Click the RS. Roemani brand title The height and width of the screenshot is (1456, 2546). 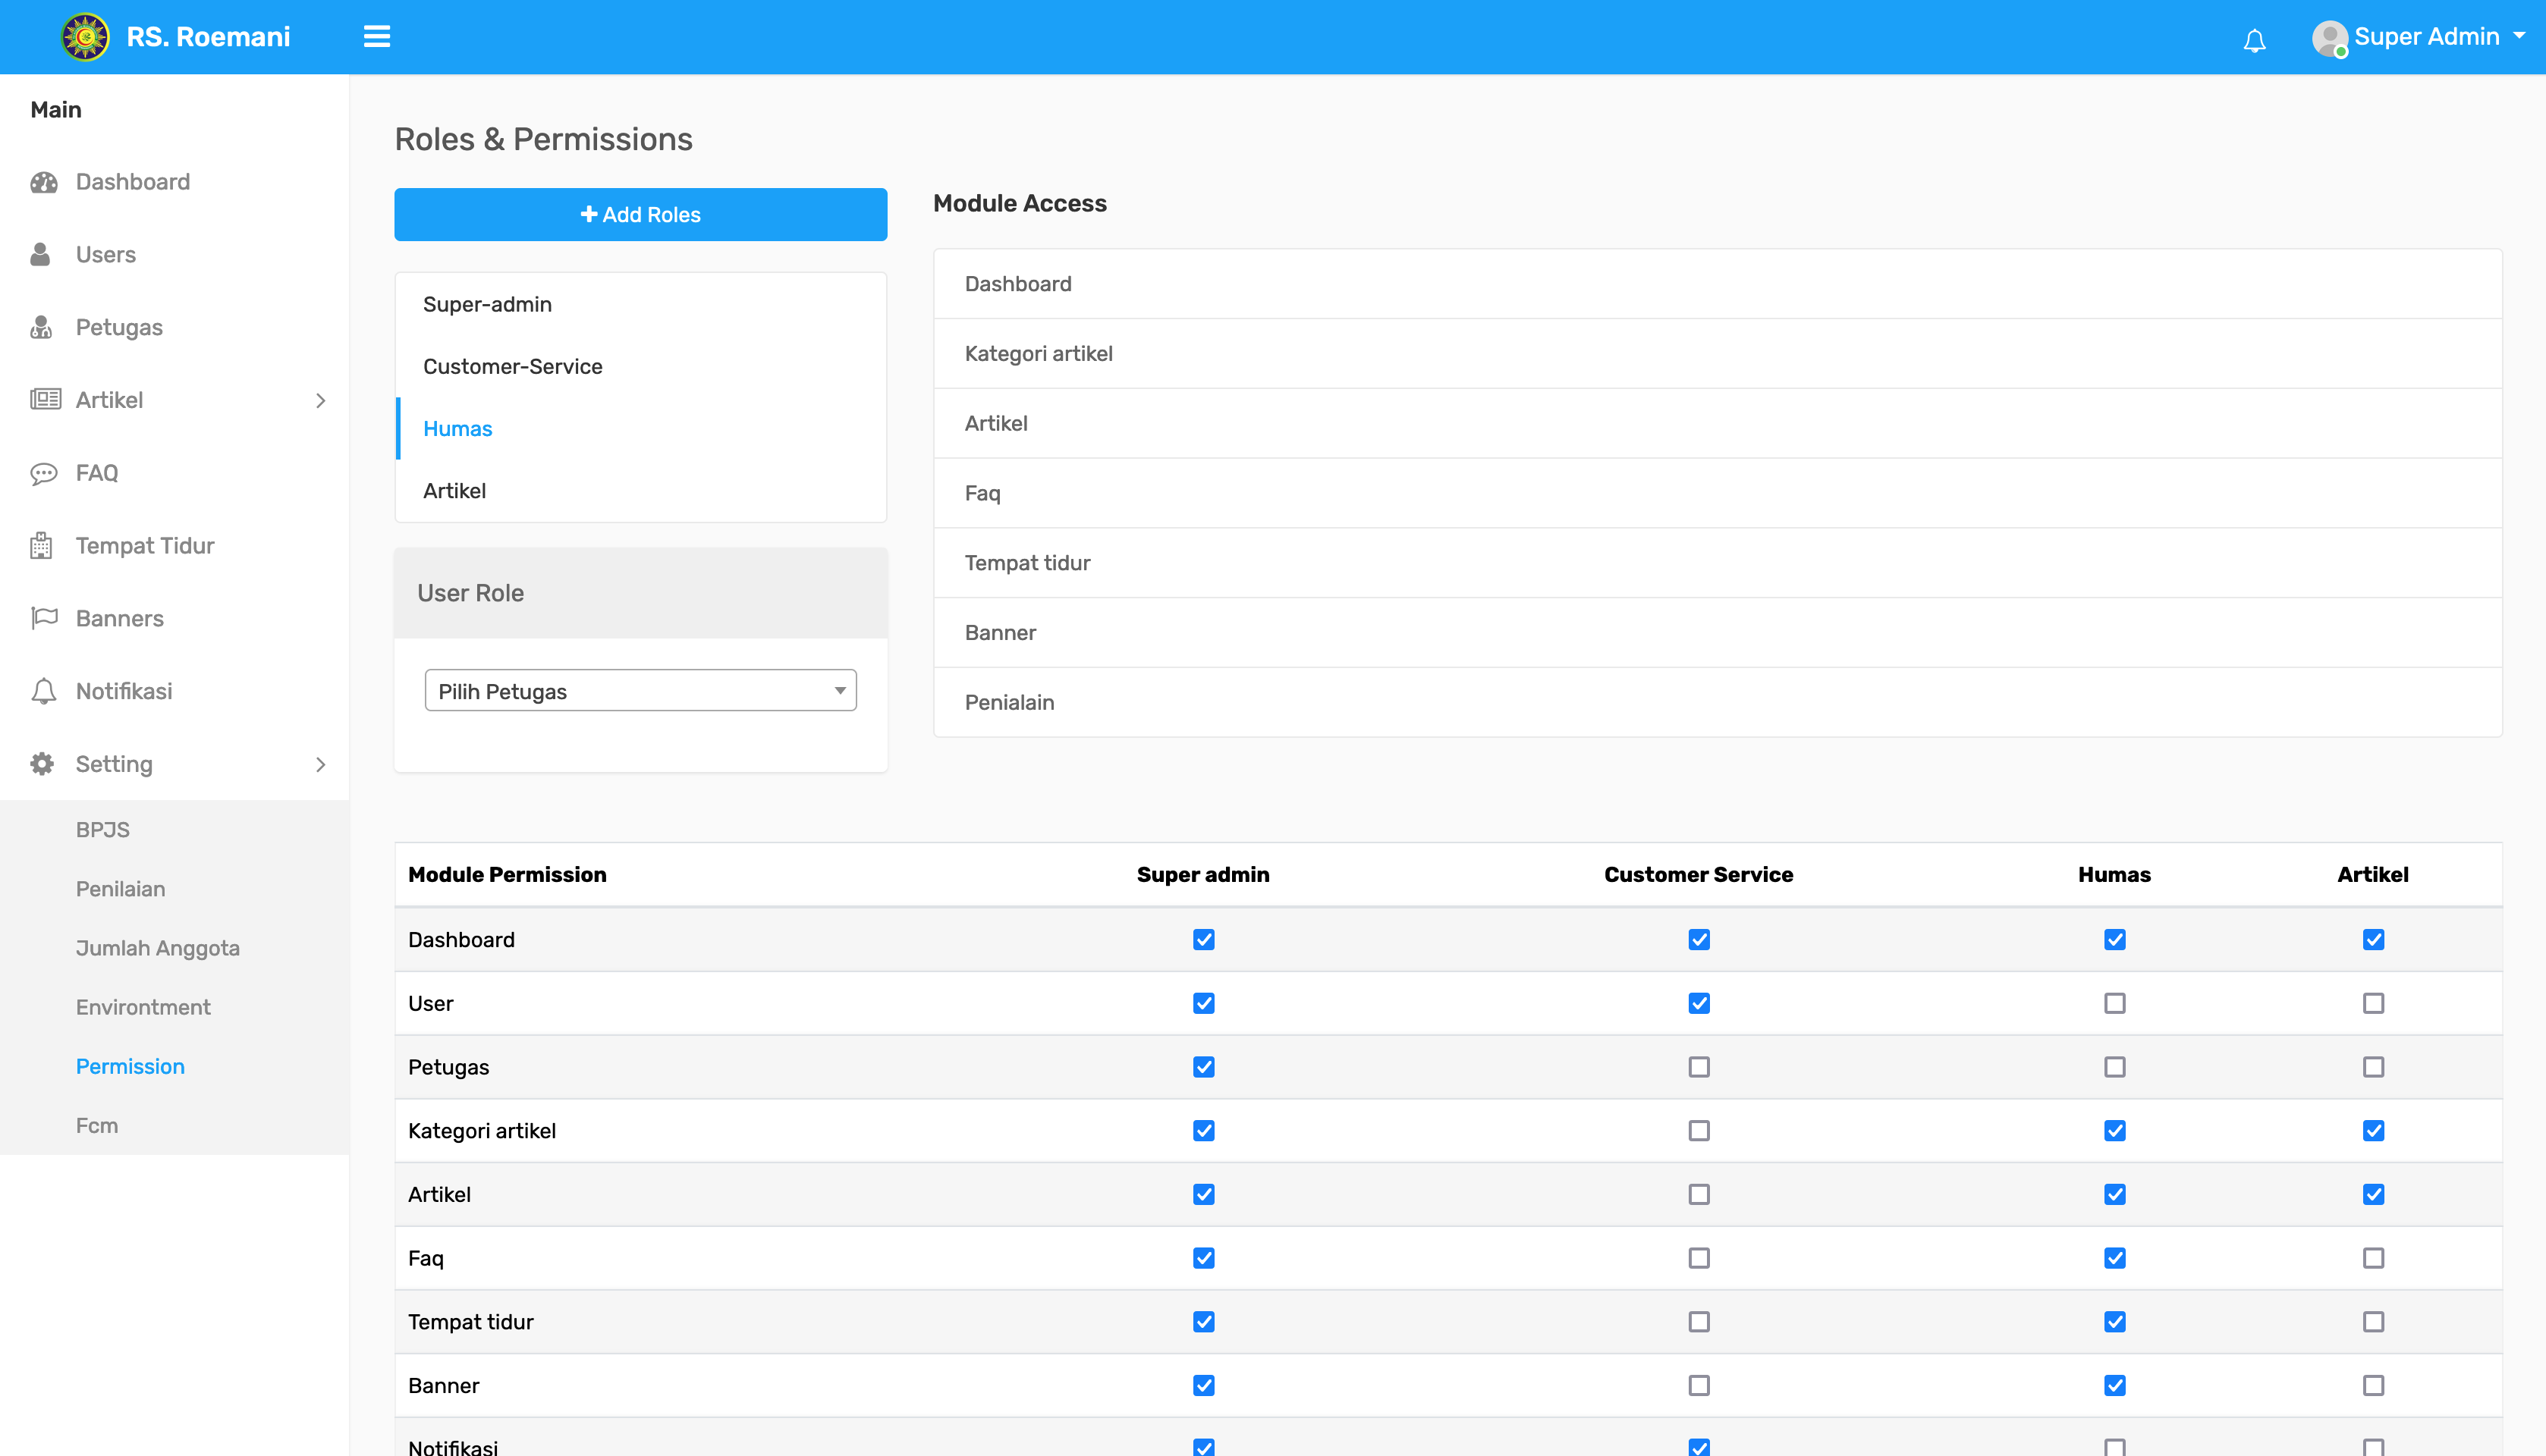point(208,37)
